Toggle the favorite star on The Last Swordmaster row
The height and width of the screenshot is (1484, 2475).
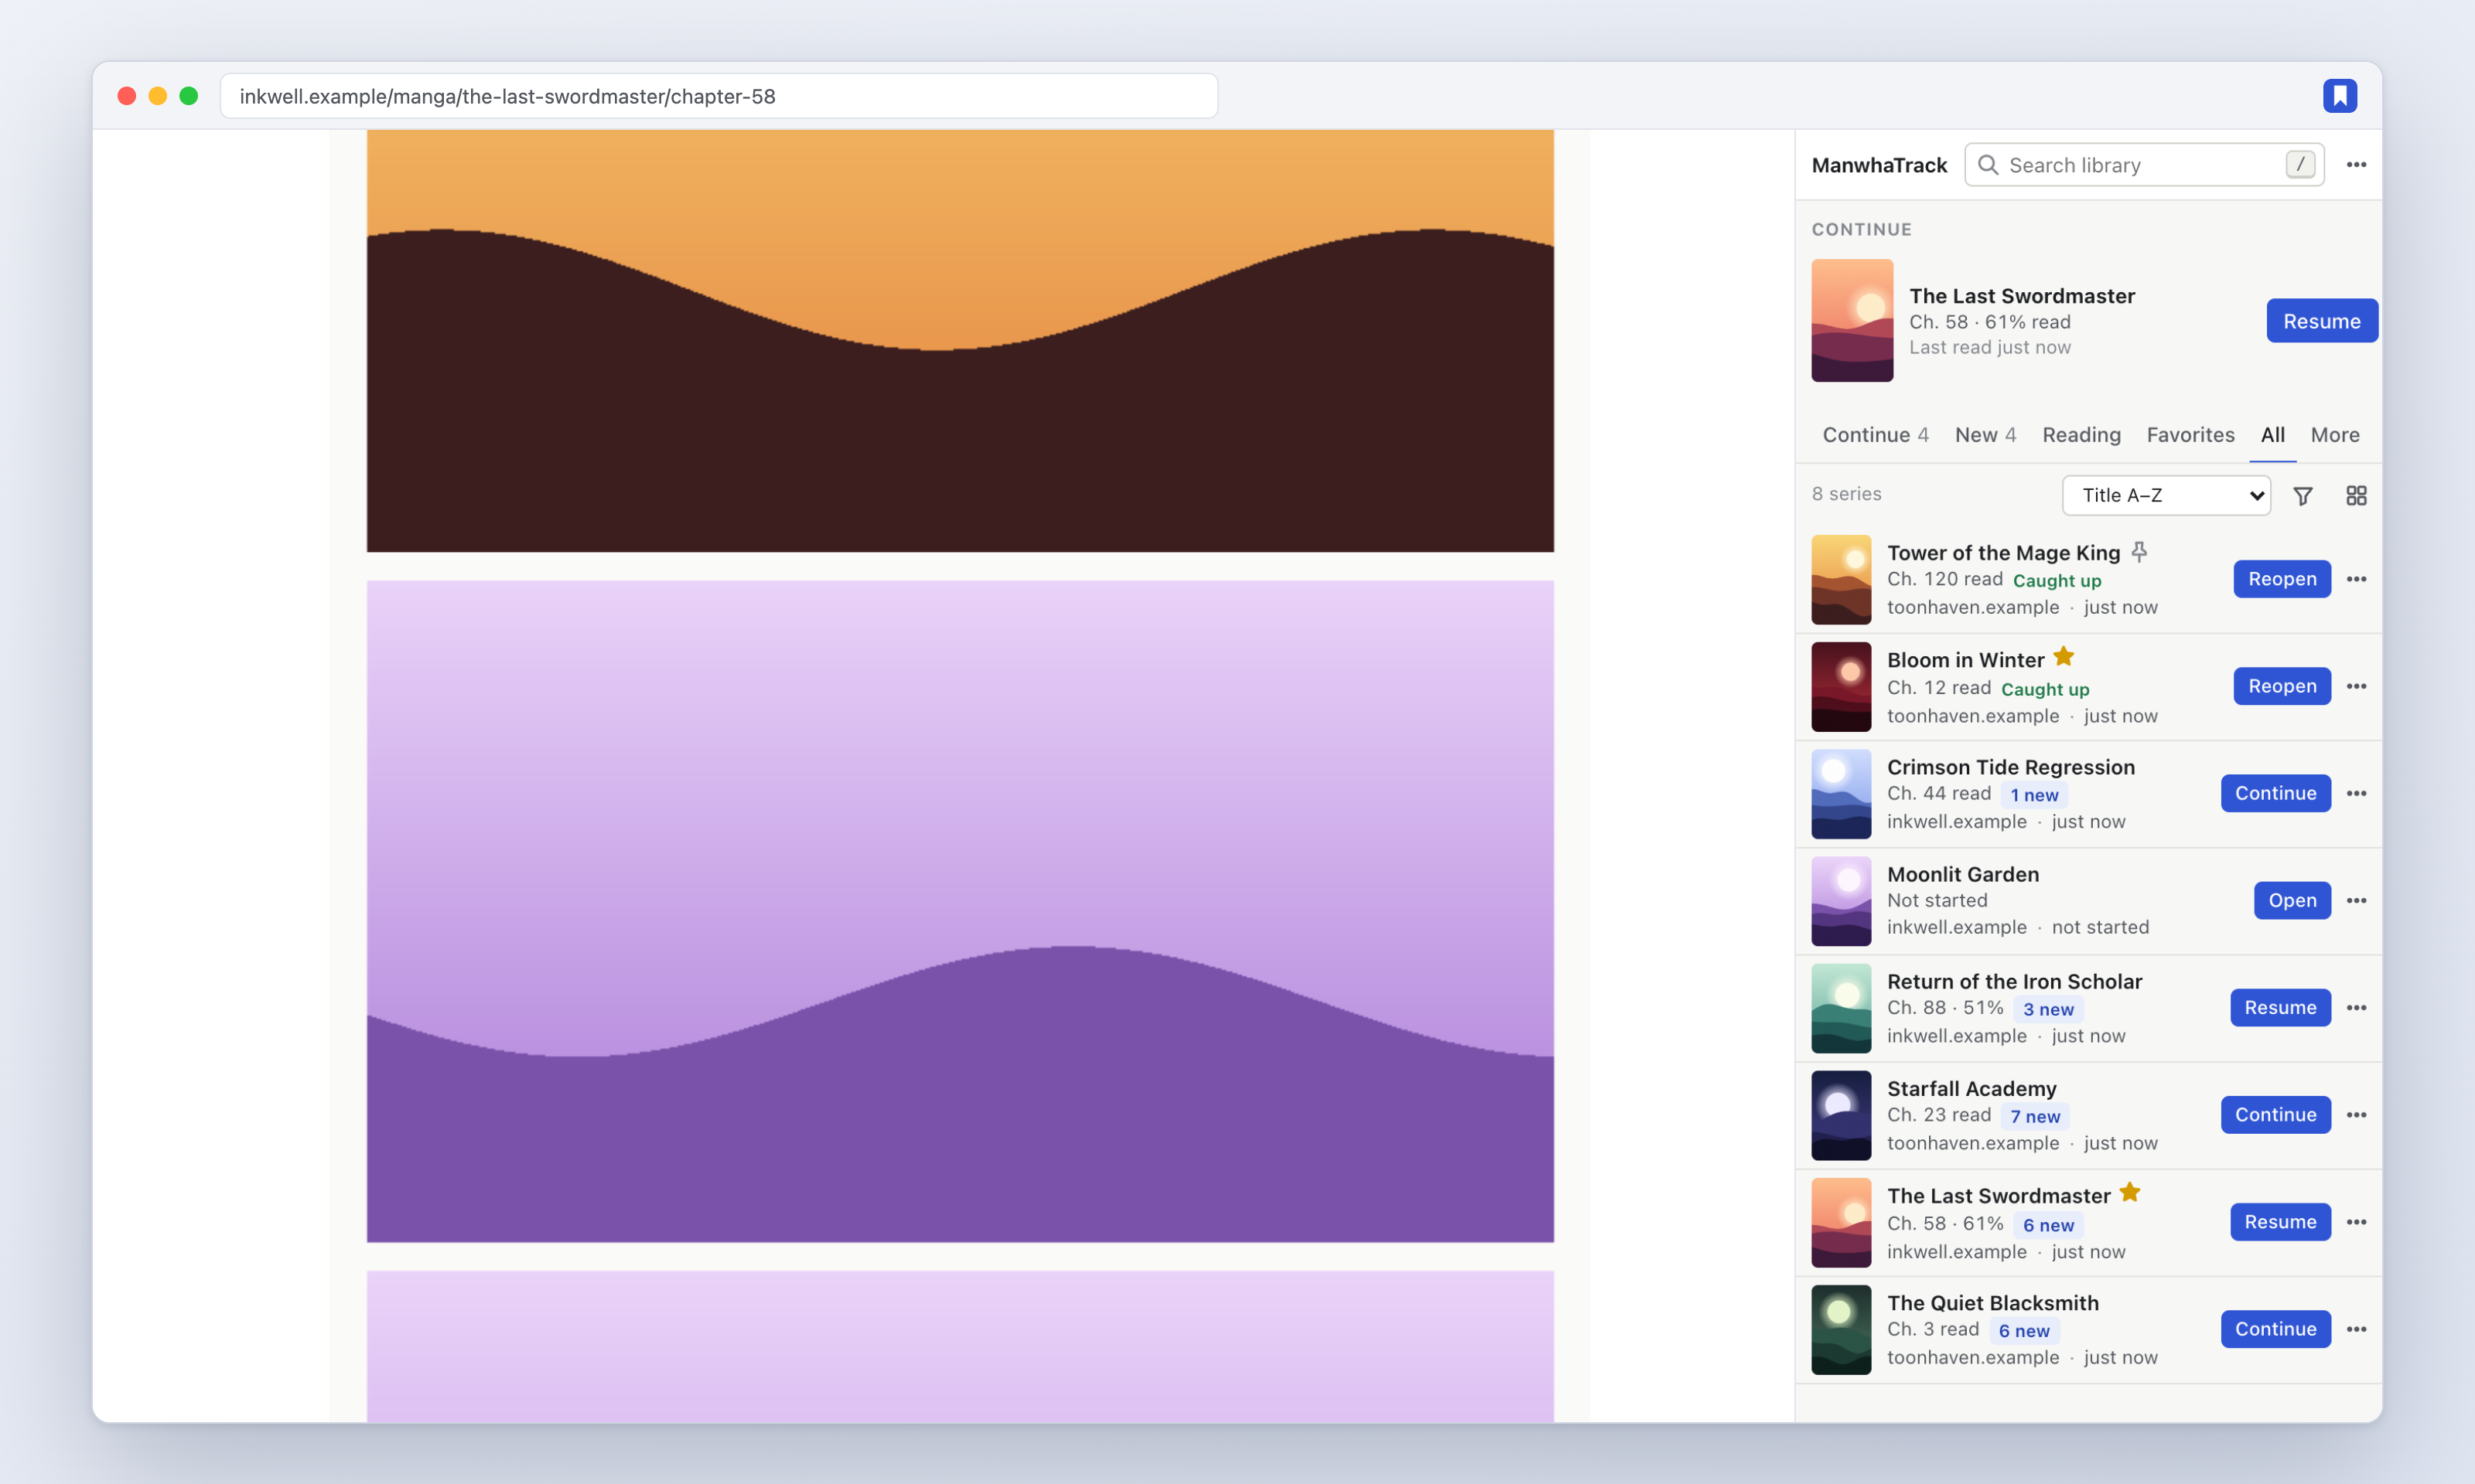2130,1193
